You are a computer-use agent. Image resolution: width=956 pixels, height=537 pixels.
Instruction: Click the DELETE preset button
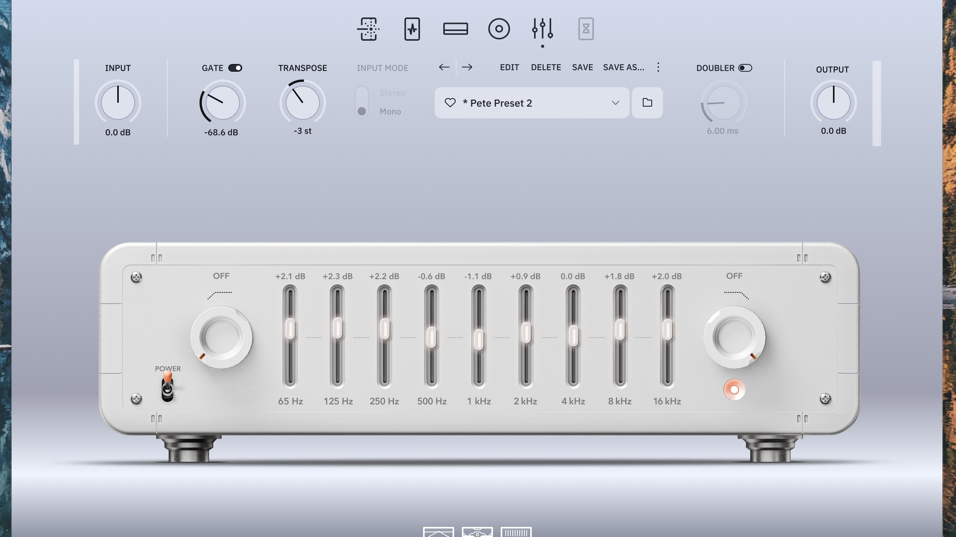click(546, 67)
